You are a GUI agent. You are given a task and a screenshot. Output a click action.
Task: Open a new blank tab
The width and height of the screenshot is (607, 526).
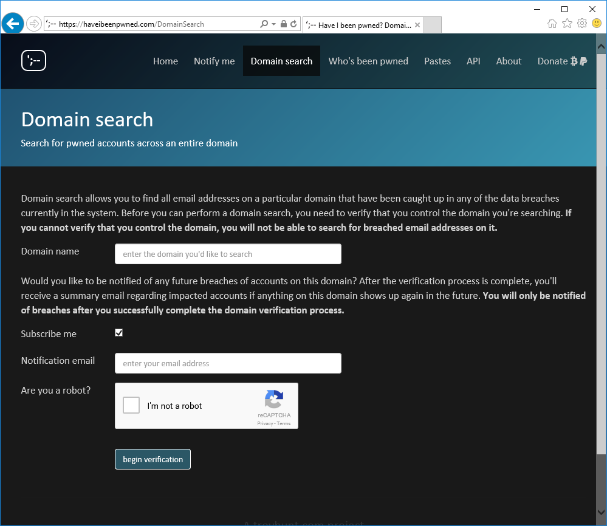coord(433,25)
